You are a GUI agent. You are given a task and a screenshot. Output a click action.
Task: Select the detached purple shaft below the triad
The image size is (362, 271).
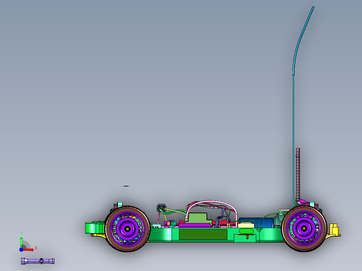tap(38, 261)
